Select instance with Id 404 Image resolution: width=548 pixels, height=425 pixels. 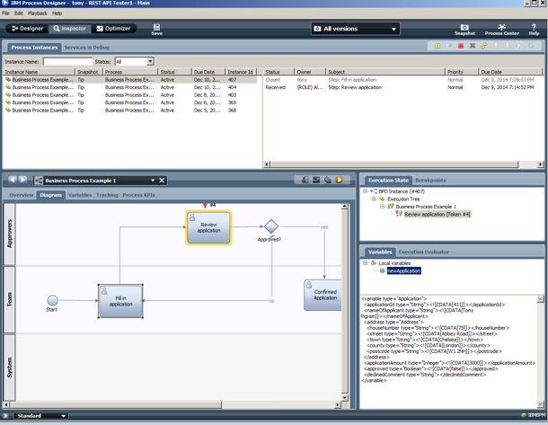pos(129,87)
